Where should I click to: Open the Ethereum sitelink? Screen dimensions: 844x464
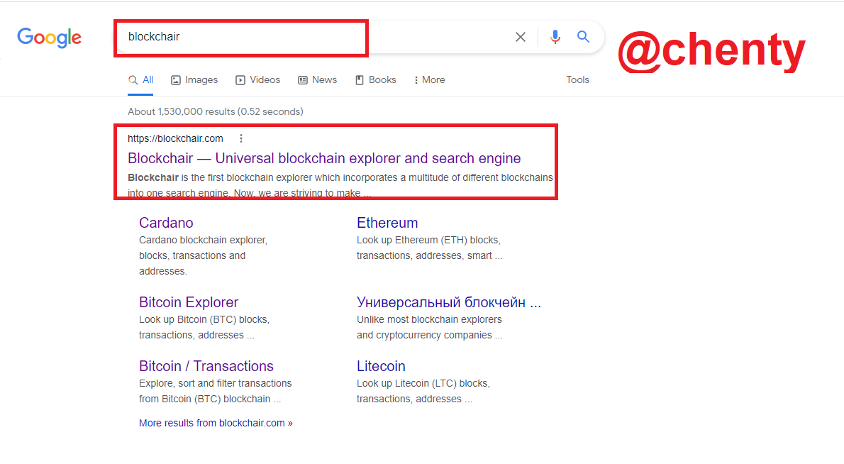point(387,223)
